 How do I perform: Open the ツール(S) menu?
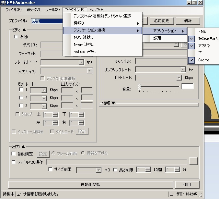click(x=52, y=10)
